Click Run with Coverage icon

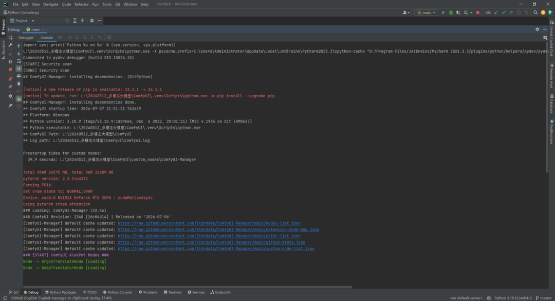[x=458, y=13]
